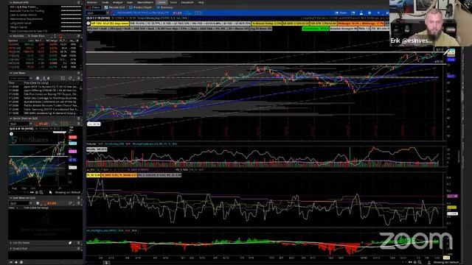Collapse the Quick Chart on QLD gadget
This screenshot has width=472, height=265.
click(11, 119)
